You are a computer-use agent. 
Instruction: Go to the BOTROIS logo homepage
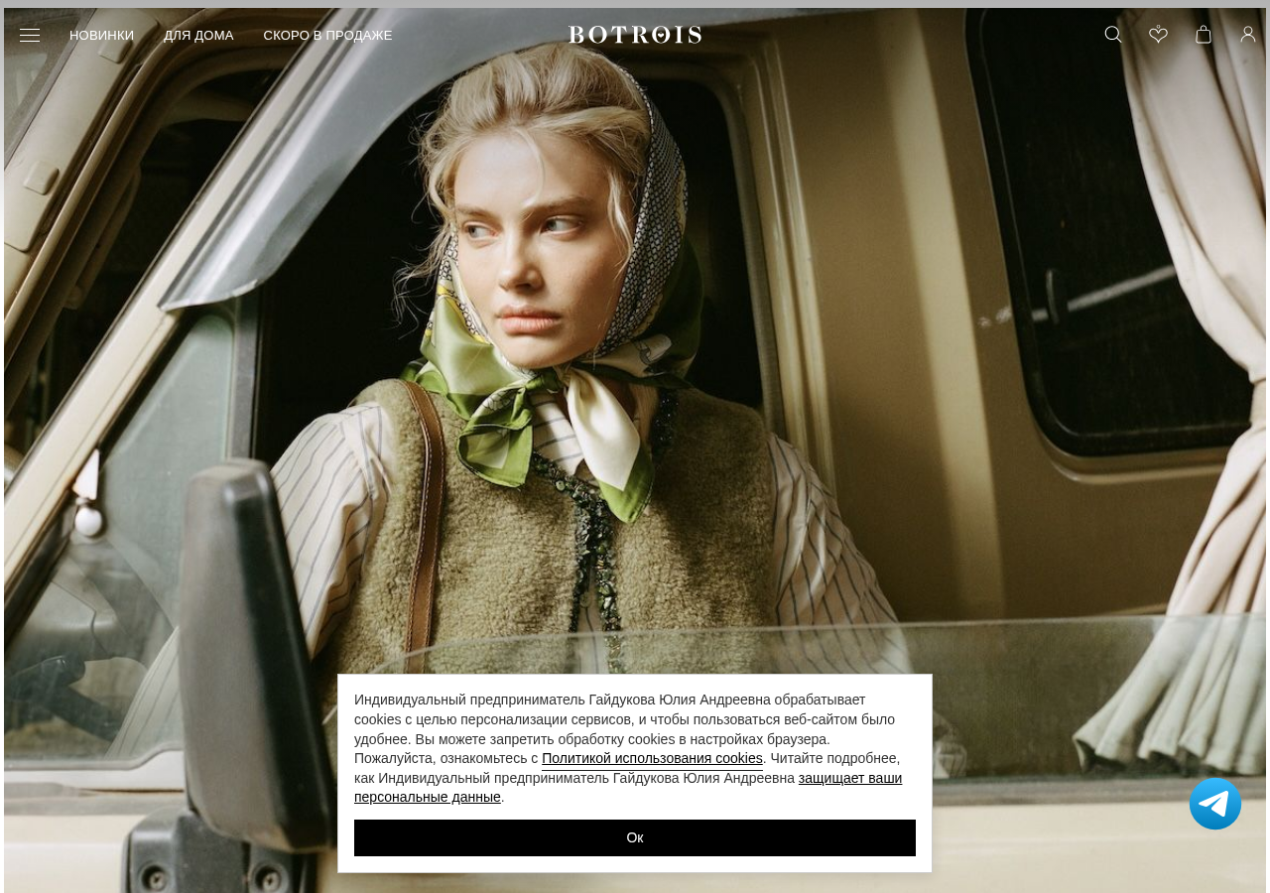tap(635, 35)
